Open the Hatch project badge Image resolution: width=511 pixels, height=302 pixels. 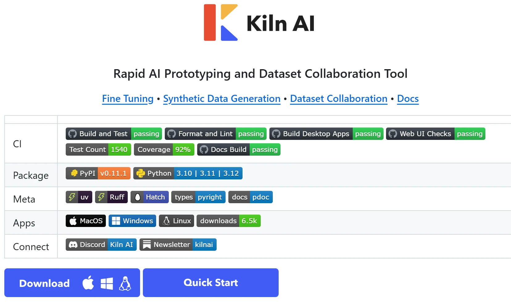149,197
